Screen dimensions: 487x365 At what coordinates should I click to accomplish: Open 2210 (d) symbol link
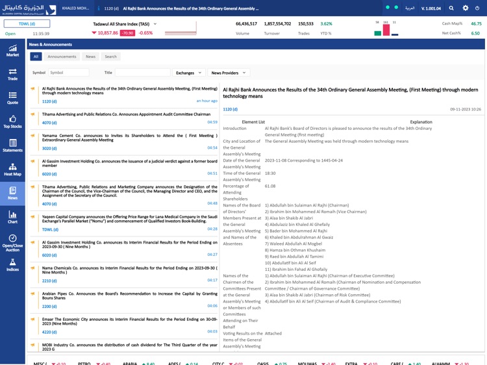pos(49,281)
